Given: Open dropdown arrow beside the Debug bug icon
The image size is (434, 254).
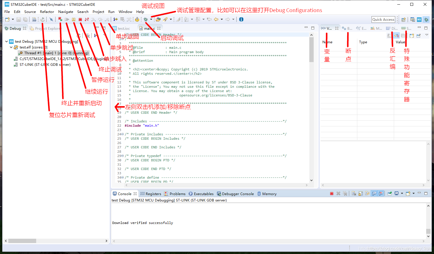Looking at the screenshot, I should 151,19.
